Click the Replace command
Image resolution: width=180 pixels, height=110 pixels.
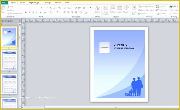click(174, 10)
